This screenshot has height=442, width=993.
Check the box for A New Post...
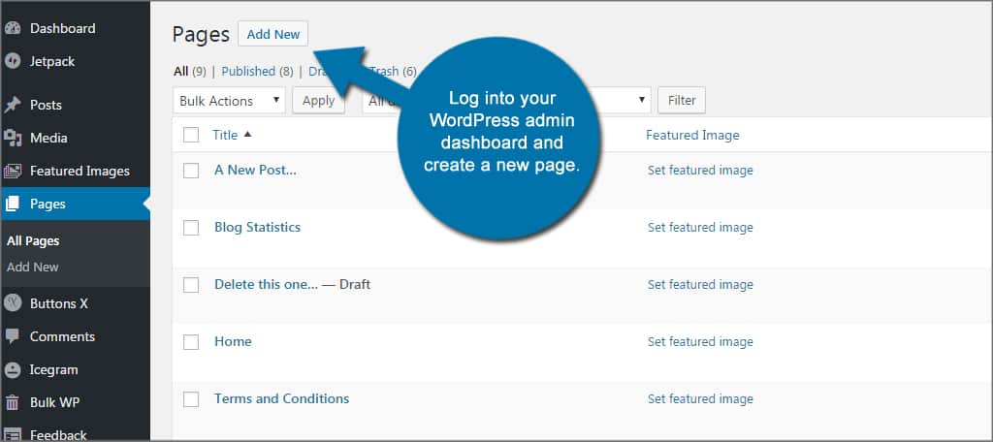pos(191,171)
